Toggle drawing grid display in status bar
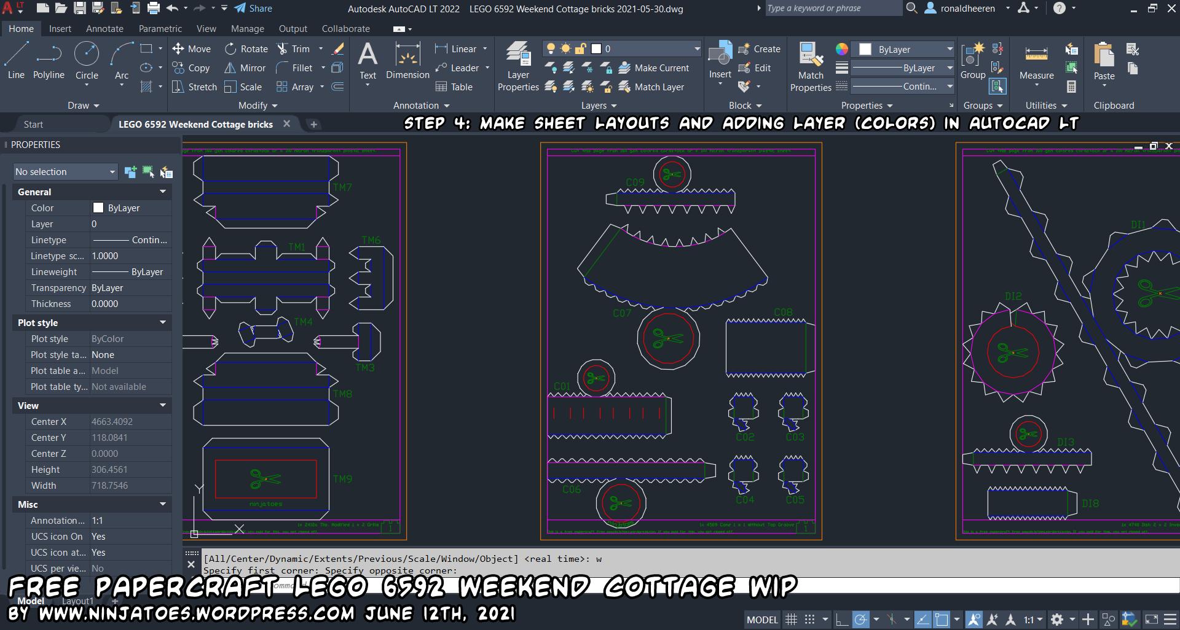Viewport: 1180px width, 630px height. point(791,620)
